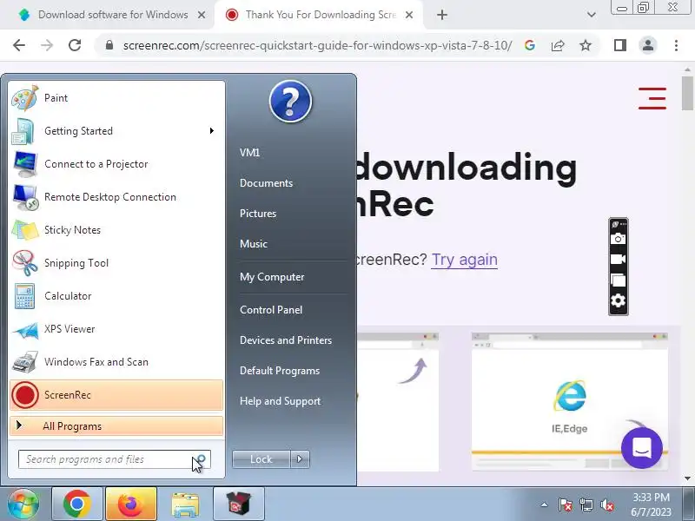Screen dimensions: 695x521
Task: Click the Lock button
Action: point(261,459)
